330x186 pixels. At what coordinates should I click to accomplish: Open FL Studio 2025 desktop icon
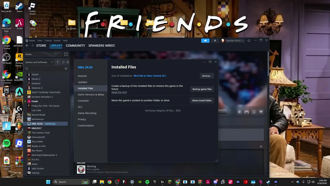tap(19, 129)
